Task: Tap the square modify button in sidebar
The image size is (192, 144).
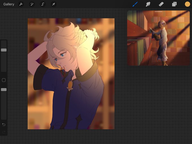Action: 4,80
